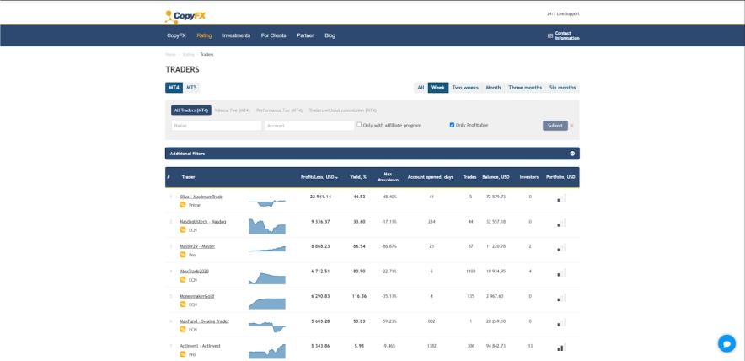745x361 pixels.
Task: Sort by Profit/Loss, USD column arrow
Action: pyautogui.click(x=337, y=177)
